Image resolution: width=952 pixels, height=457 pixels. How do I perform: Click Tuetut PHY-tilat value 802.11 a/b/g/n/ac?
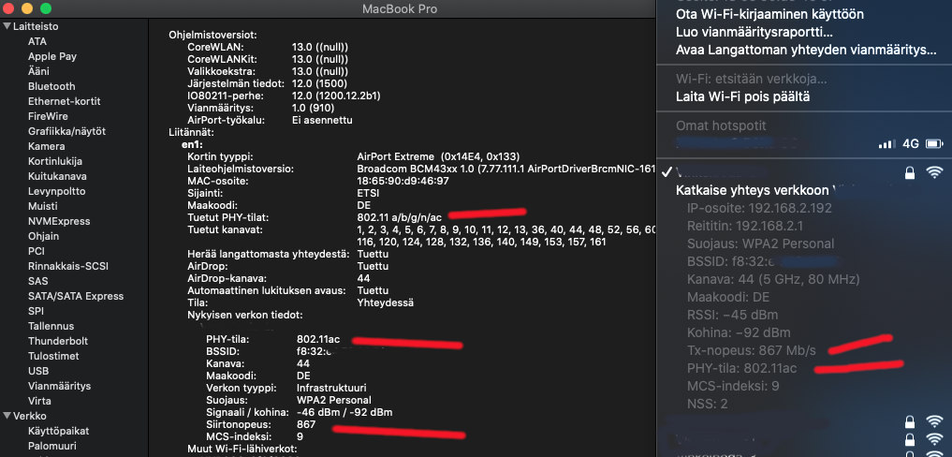pos(400,217)
